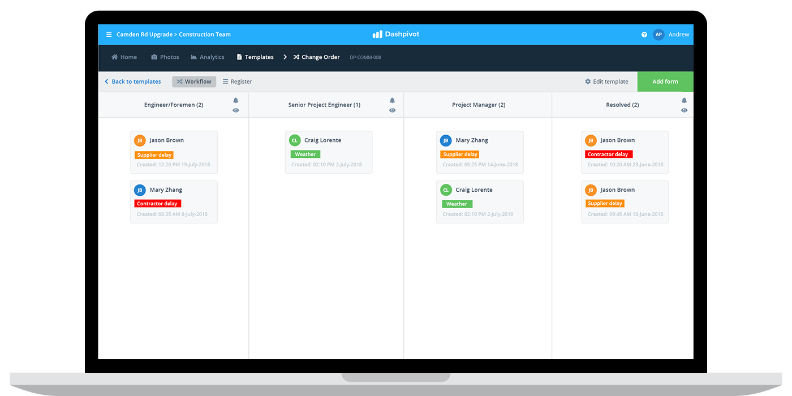Click Camden Rd Upgrade > Construction Team title
The image size is (792, 396).
pyautogui.click(x=174, y=35)
